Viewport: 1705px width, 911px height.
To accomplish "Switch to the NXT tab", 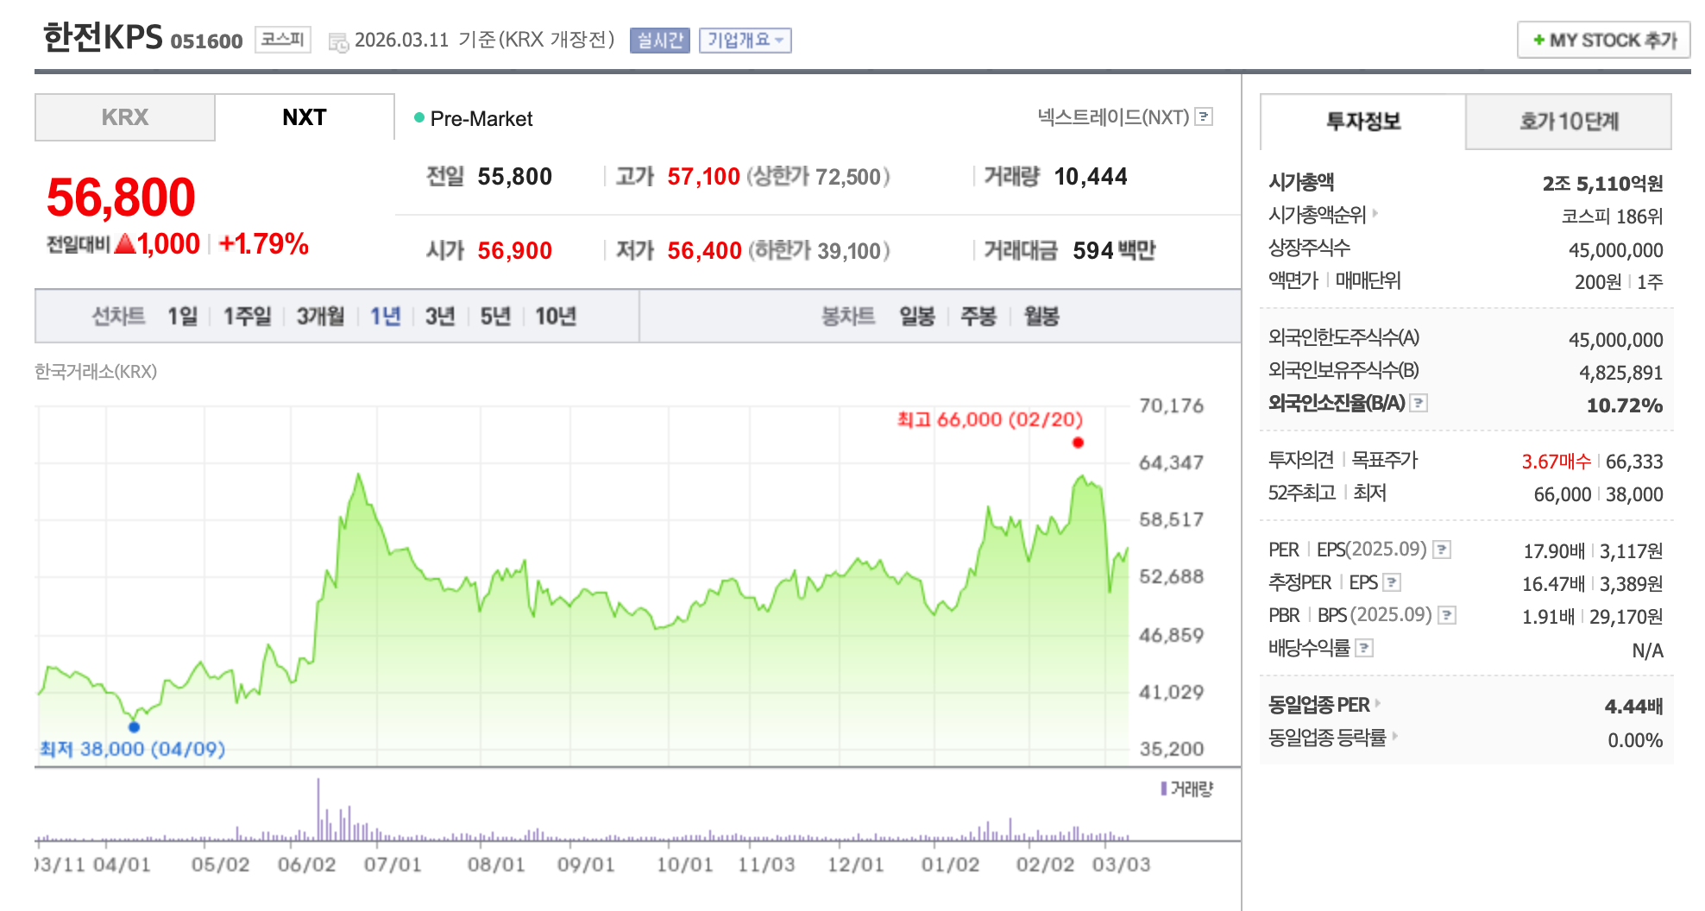I will tap(305, 117).
